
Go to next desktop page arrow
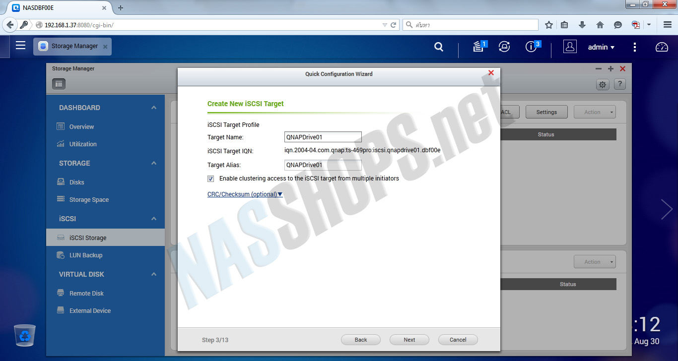(x=667, y=209)
